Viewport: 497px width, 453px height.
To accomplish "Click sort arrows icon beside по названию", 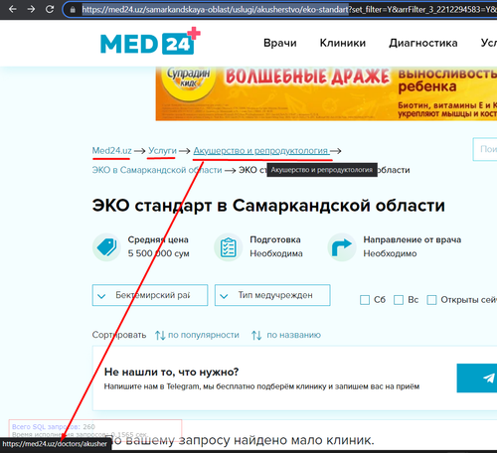I will click(256, 335).
